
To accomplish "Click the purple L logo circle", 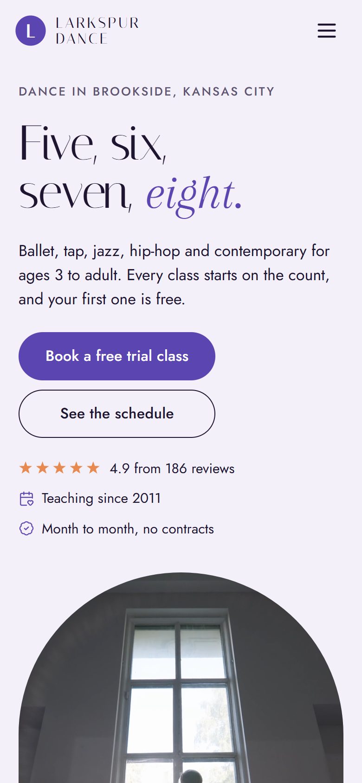I will (31, 31).
